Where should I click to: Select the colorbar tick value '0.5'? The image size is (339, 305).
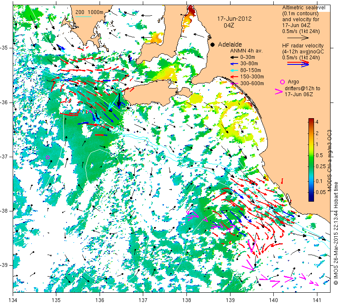pyautogui.click(x=320, y=155)
